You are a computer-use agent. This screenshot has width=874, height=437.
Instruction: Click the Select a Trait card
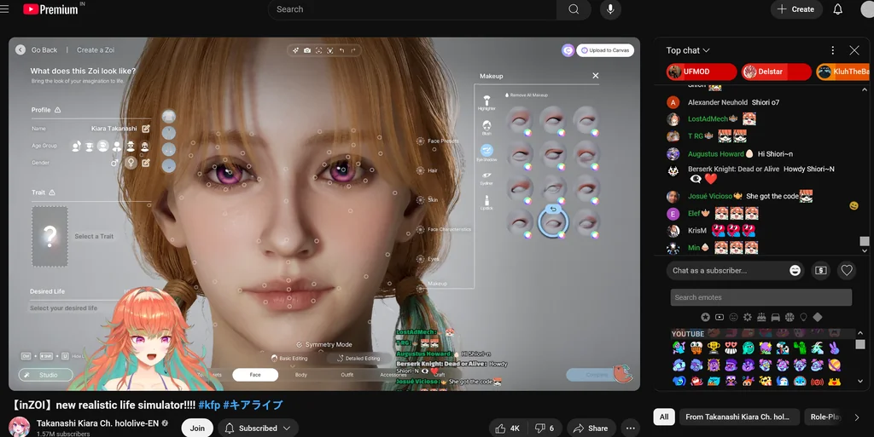click(50, 236)
